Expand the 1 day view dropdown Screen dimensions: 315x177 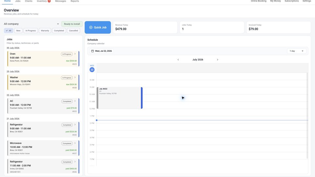coord(297,51)
